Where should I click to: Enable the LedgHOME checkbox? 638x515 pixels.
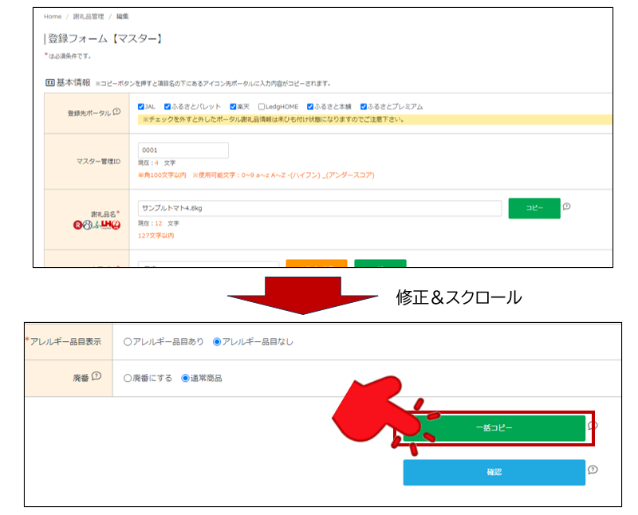[x=261, y=106]
